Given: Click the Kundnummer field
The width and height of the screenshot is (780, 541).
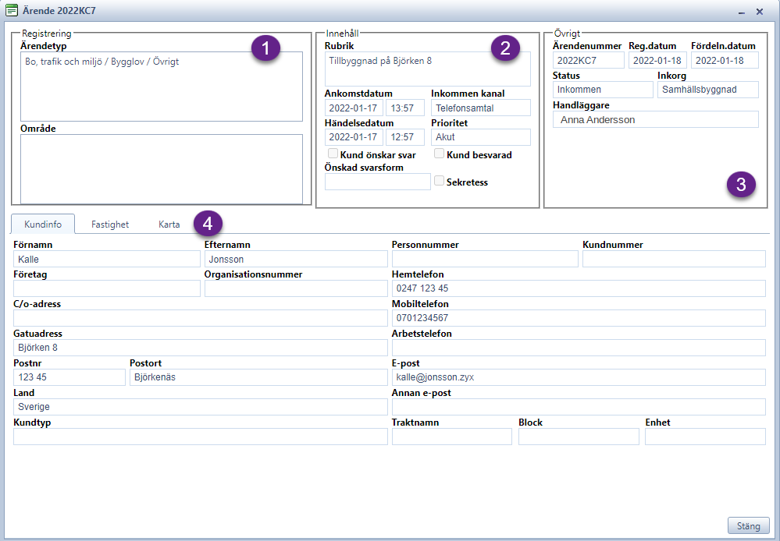Looking at the screenshot, I should (x=674, y=259).
